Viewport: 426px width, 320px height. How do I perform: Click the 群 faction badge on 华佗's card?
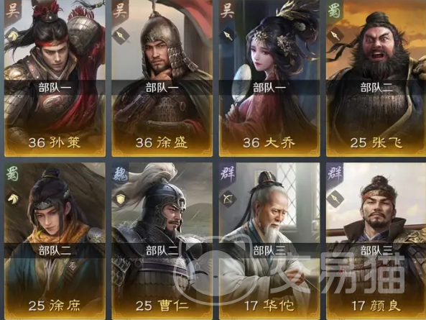coord(227,174)
